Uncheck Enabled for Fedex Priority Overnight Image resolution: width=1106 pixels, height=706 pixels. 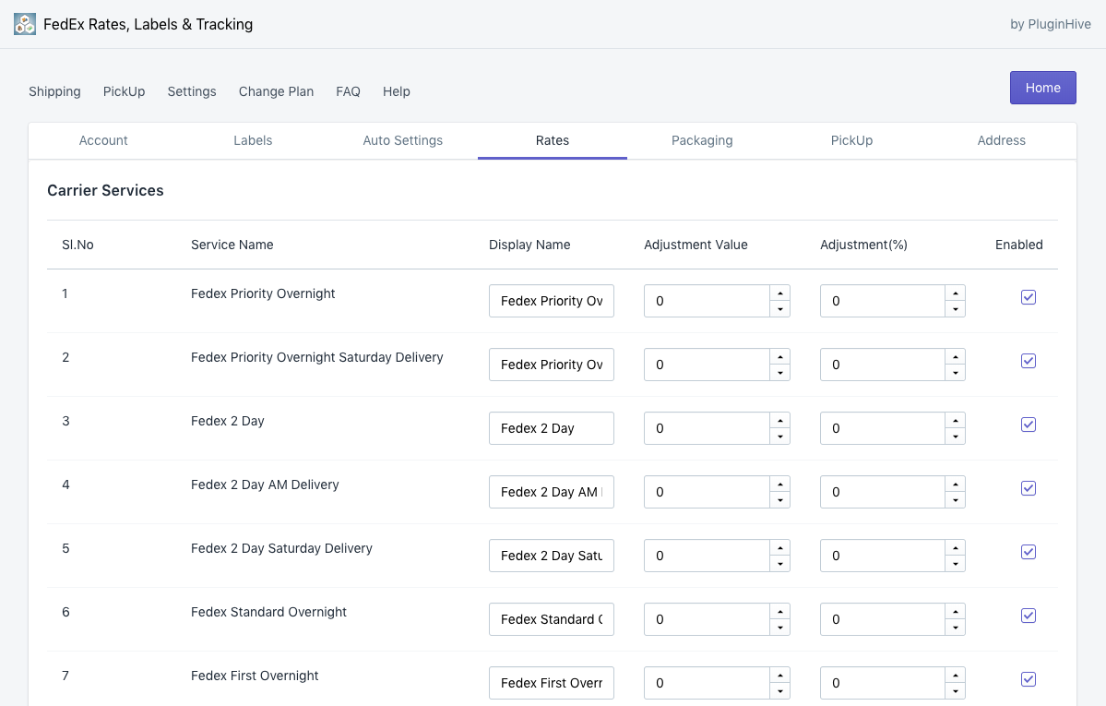1029,297
